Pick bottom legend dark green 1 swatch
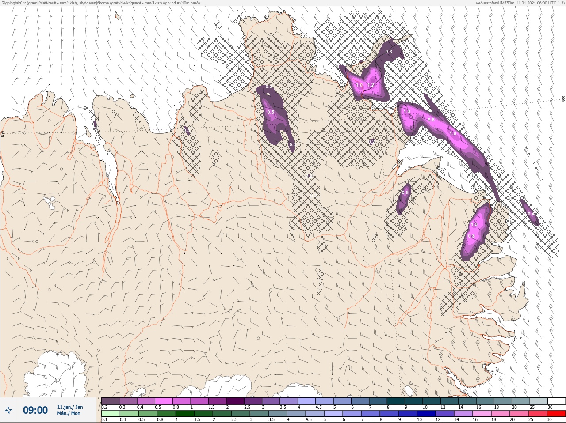 185,414
